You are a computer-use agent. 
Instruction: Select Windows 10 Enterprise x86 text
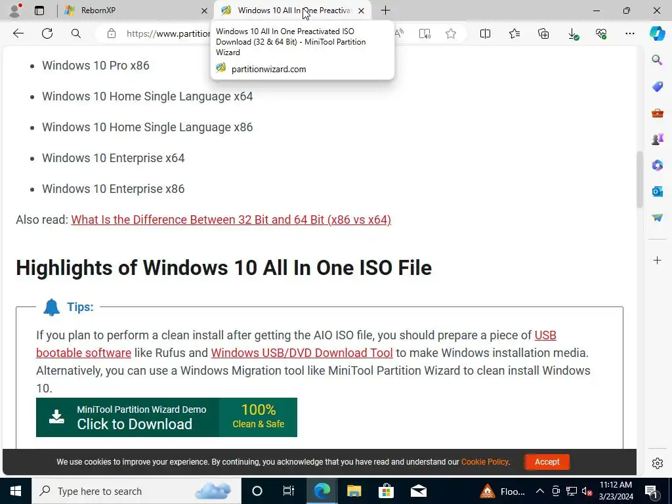pyautogui.click(x=113, y=189)
